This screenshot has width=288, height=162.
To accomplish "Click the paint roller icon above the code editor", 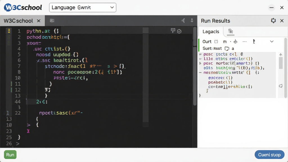I will pos(173,31).
